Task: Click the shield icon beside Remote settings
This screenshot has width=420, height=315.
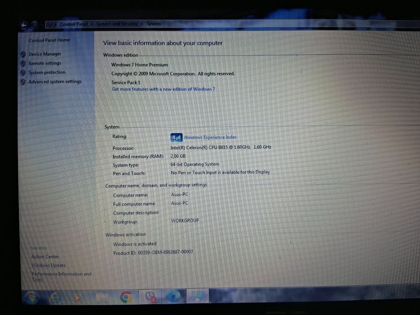Action: tap(23, 63)
